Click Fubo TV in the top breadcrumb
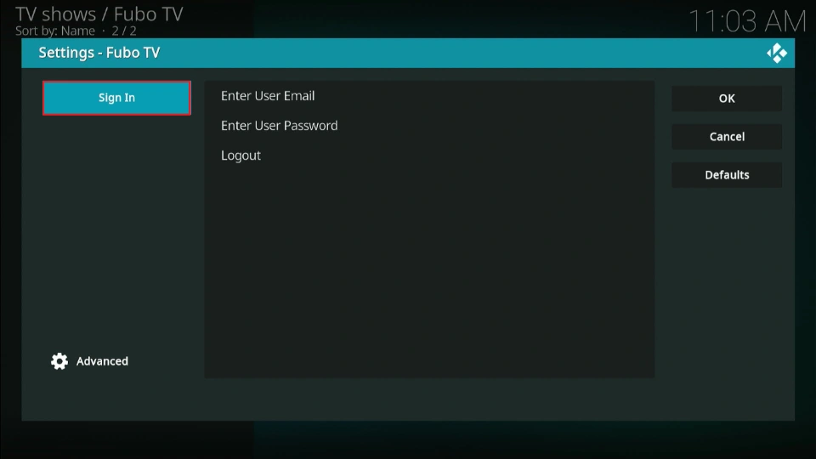 [x=149, y=14]
